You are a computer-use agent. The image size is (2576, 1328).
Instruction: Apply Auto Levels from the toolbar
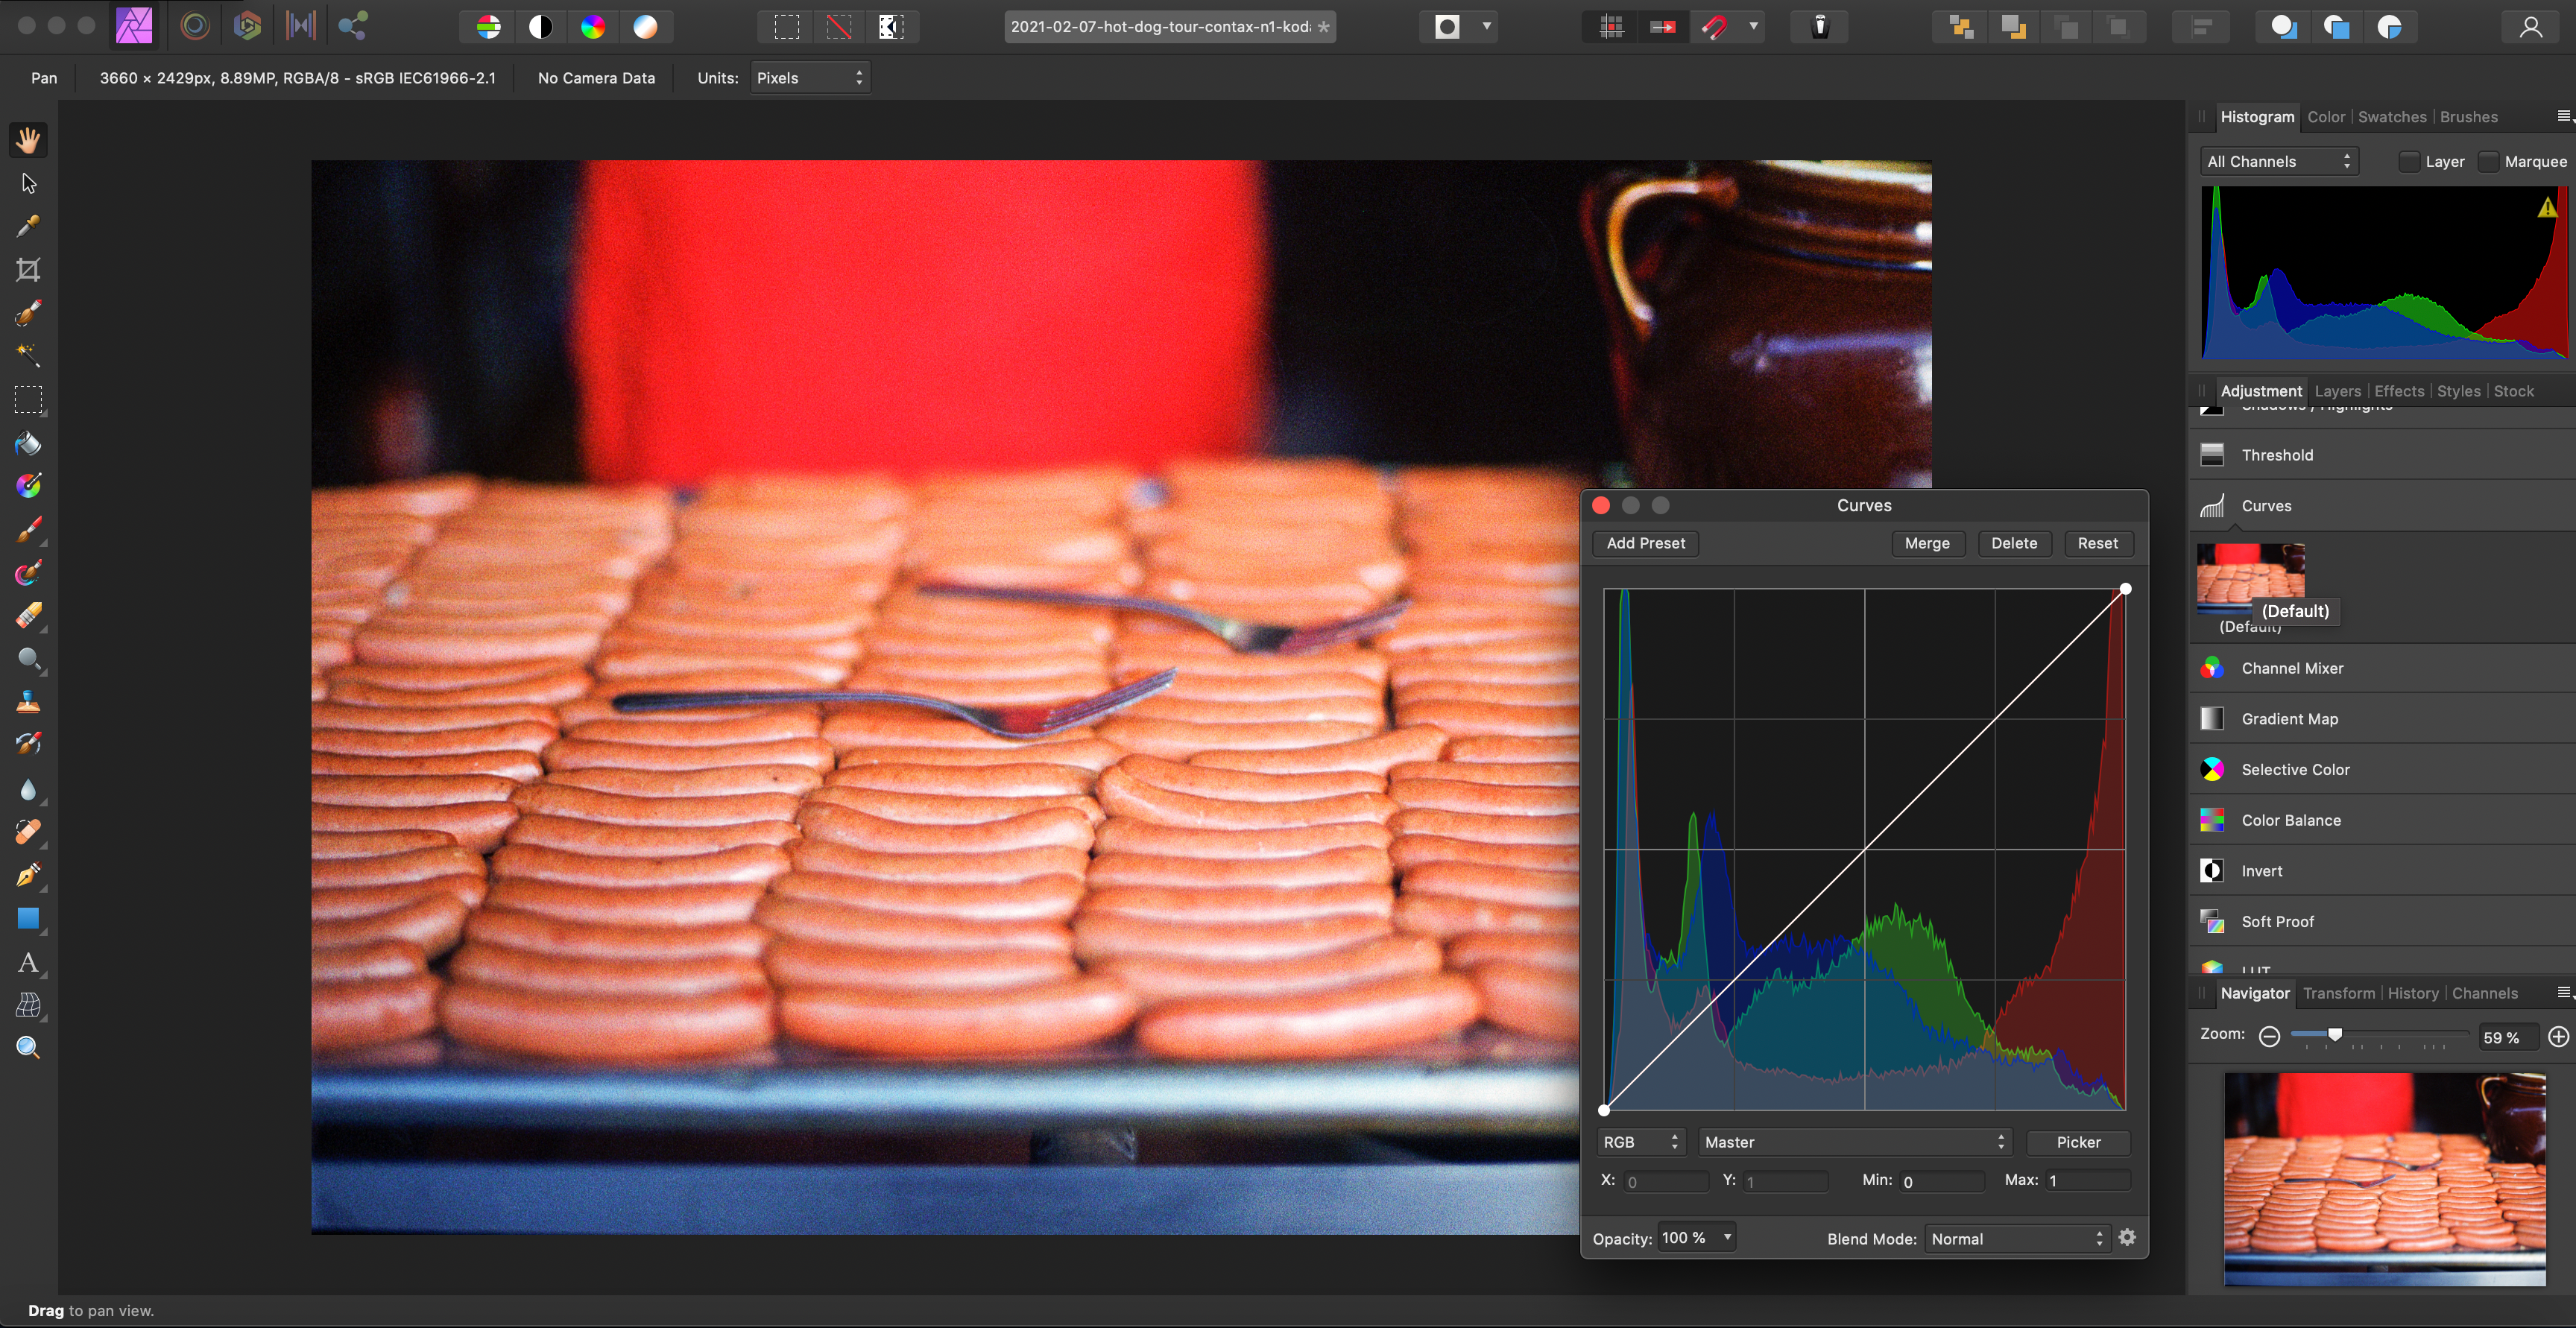click(x=488, y=27)
